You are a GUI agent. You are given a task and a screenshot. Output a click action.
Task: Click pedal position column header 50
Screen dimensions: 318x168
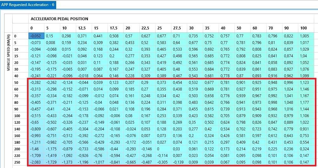[242, 28]
